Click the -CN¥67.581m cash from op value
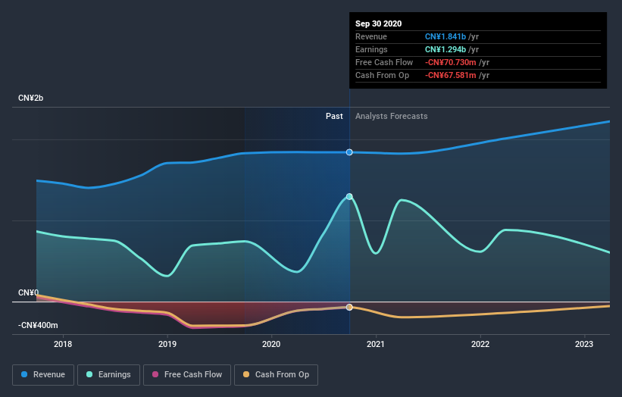Image resolution: width=622 pixels, height=397 pixels. pyautogui.click(x=450, y=75)
